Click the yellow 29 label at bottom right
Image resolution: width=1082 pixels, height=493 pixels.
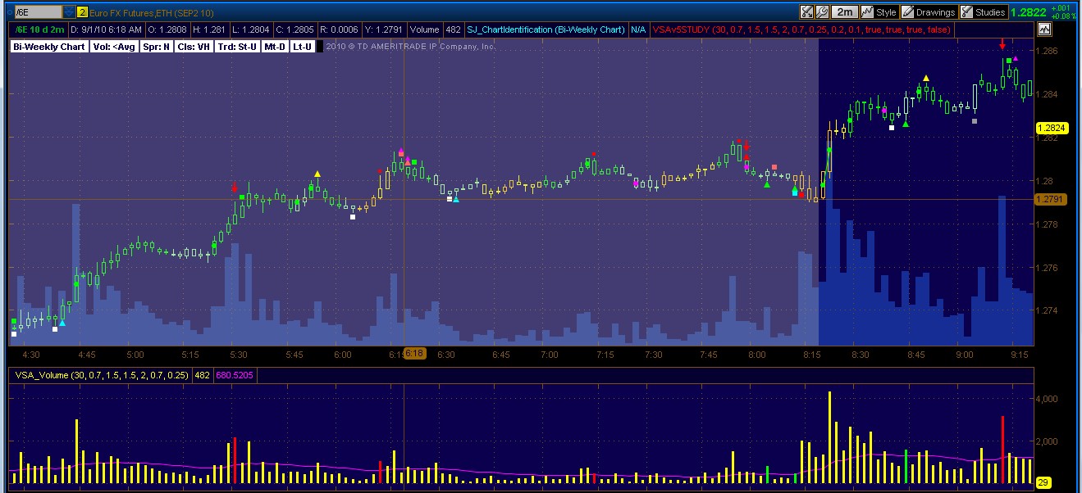[x=1044, y=482]
